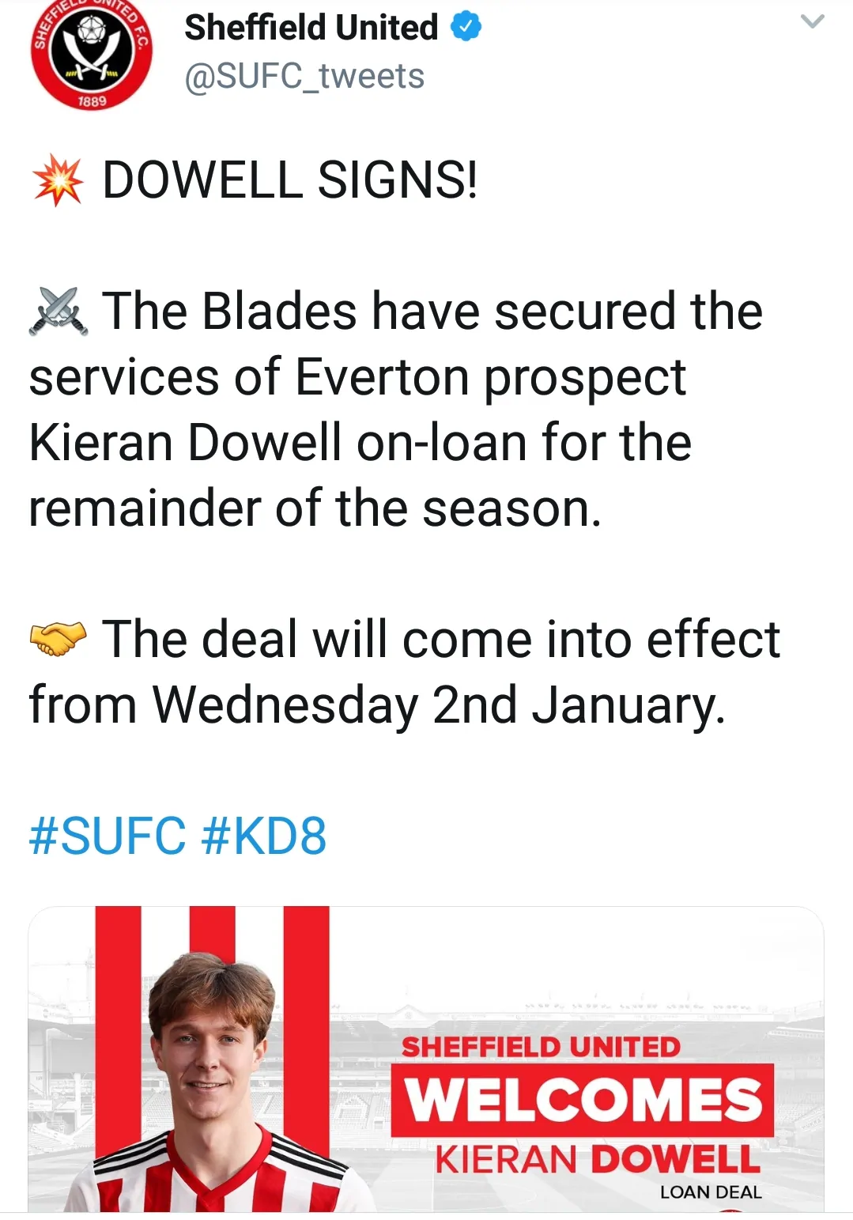The width and height of the screenshot is (853, 1220).
Task: Click the 1889 year on the crest
Action: [92, 101]
